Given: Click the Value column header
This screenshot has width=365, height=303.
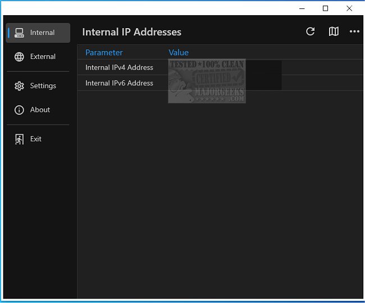Looking at the screenshot, I should tap(179, 52).
